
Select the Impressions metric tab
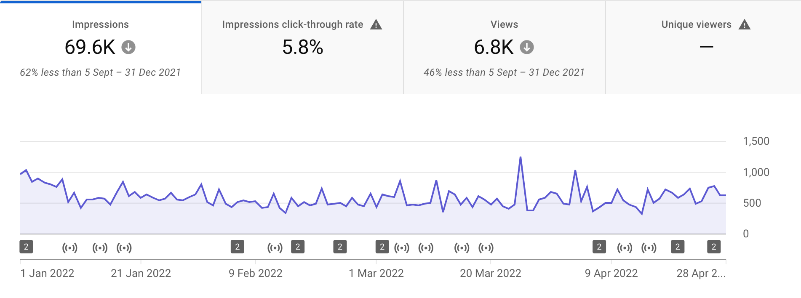(x=100, y=48)
